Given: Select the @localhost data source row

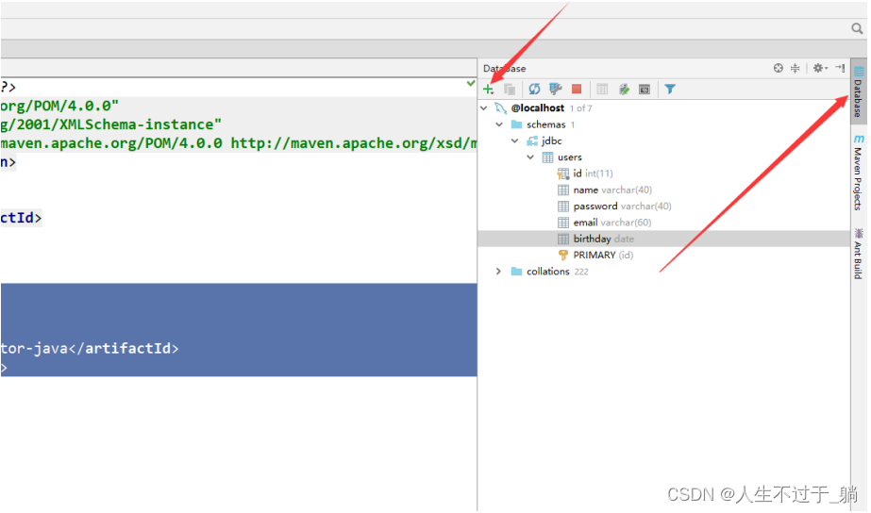Looking at the screenshot, I should pos(663,108).
